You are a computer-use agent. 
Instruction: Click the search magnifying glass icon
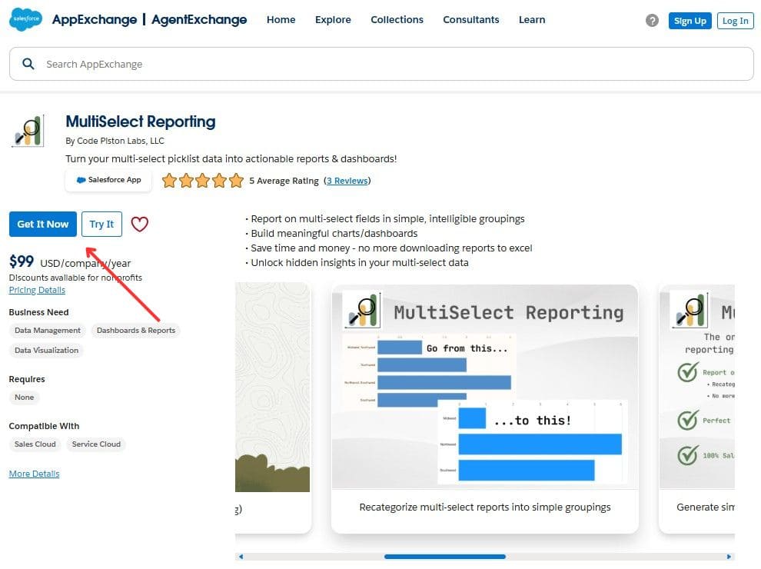[28, 64]
